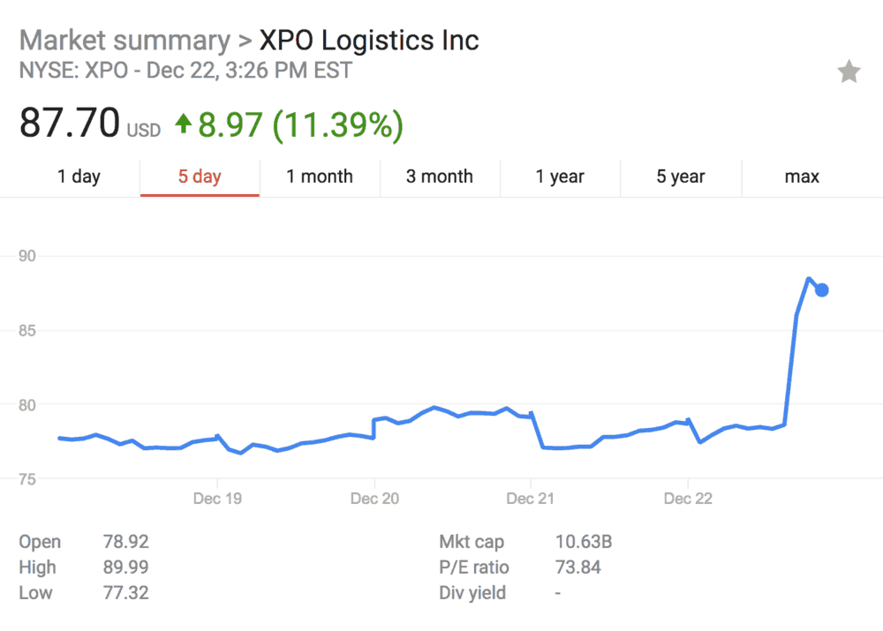
Task: Click the chart peak near 88 on Dec 22
Action: 809,278
